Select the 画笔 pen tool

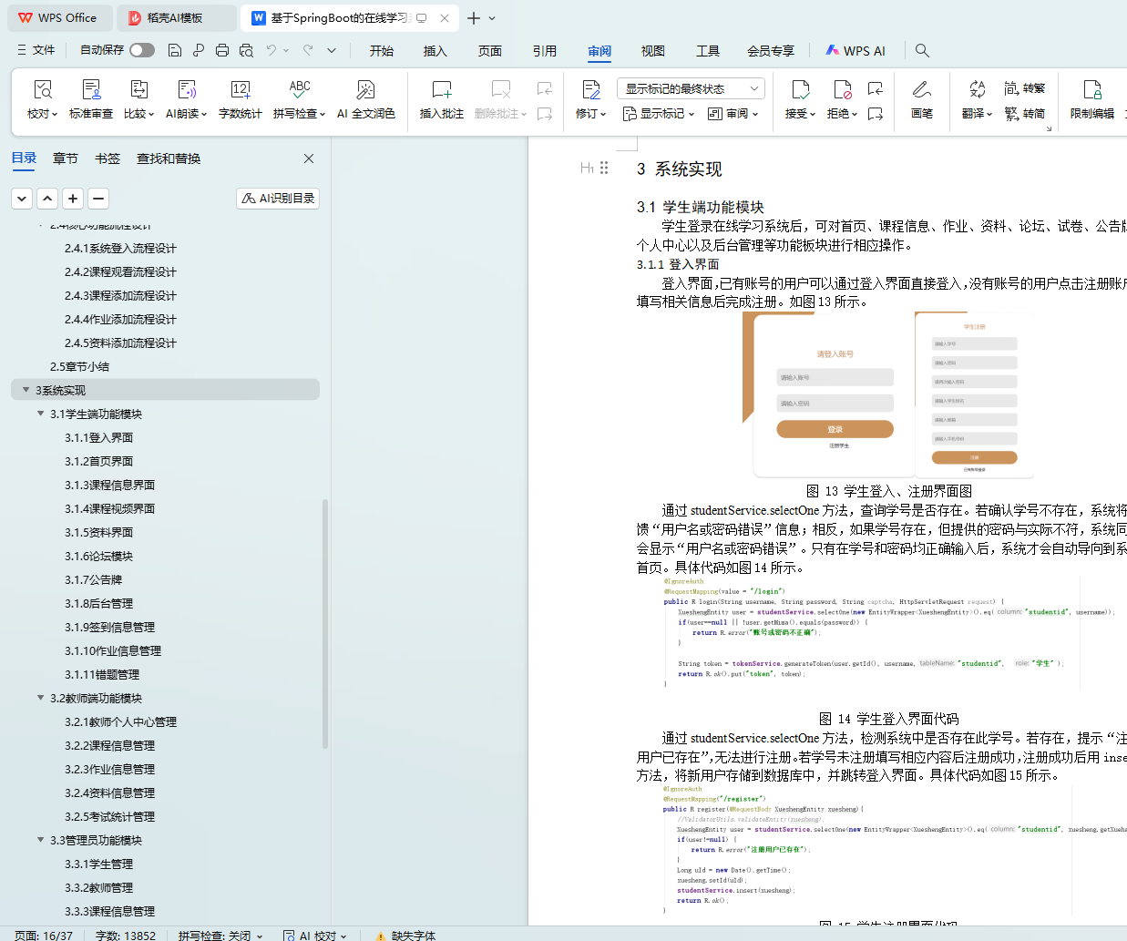click(x=921, y=99)
